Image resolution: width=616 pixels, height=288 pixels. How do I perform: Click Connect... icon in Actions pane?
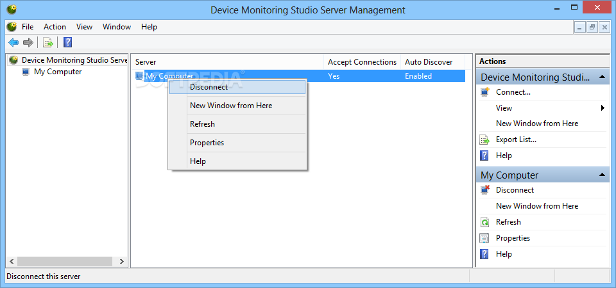tap(485, 92)
